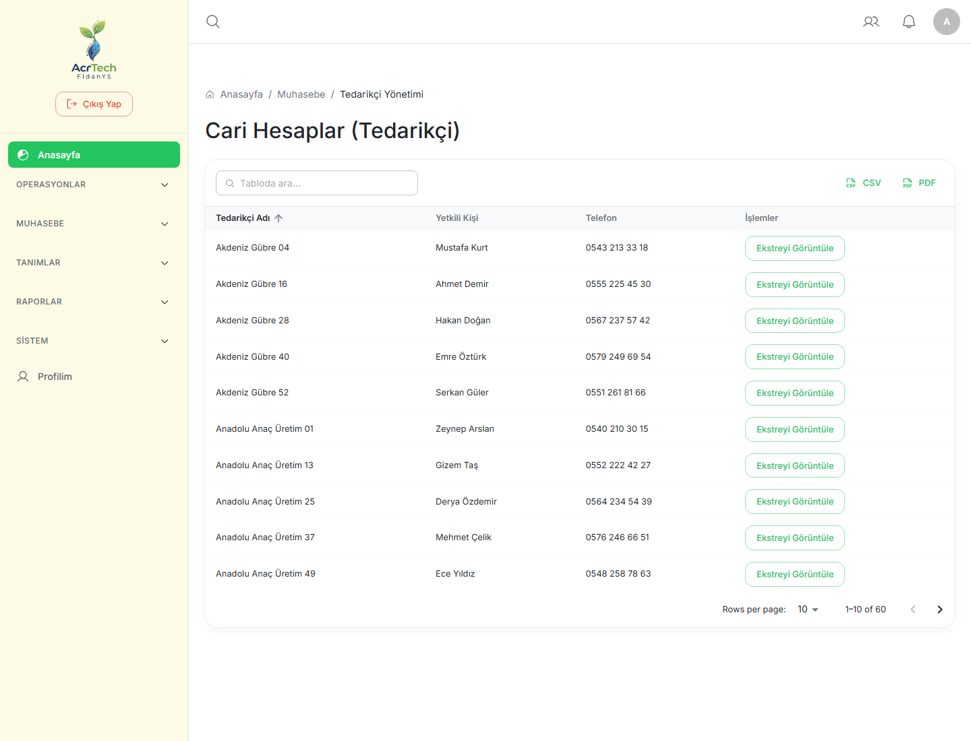
Task: Click Tedarikçi Yönetimi breadcrumb
Action: pos(382,94)
